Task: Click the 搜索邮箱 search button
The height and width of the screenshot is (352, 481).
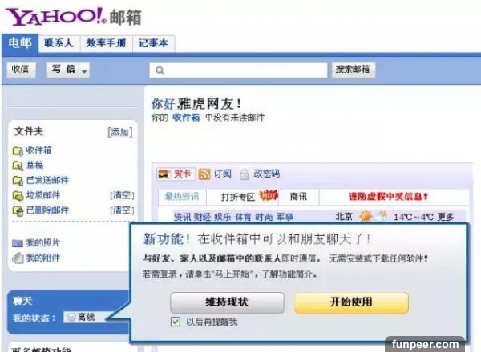Action: pos(353,70)
